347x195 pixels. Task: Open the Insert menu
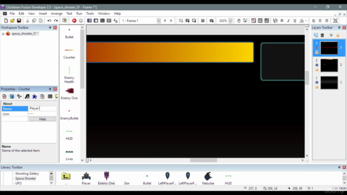[x=43, y=14]
